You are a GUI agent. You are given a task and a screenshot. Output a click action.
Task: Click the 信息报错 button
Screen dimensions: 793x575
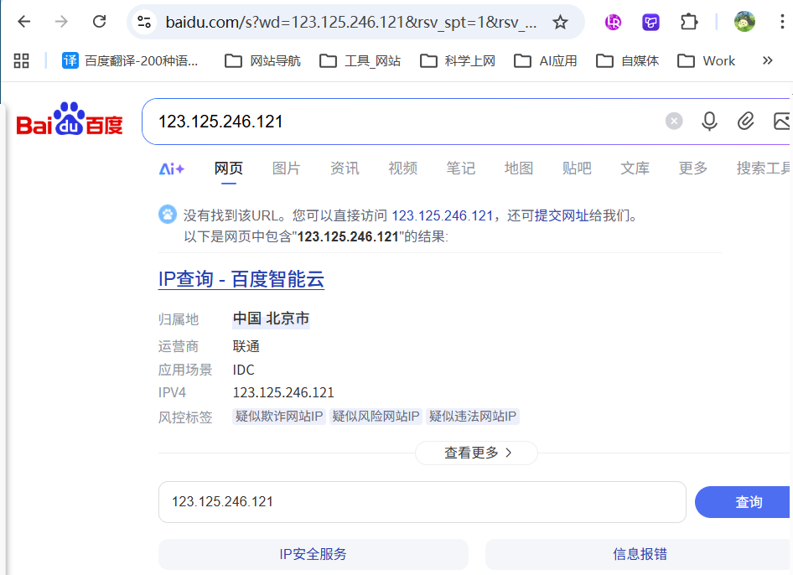pos(639,554)
